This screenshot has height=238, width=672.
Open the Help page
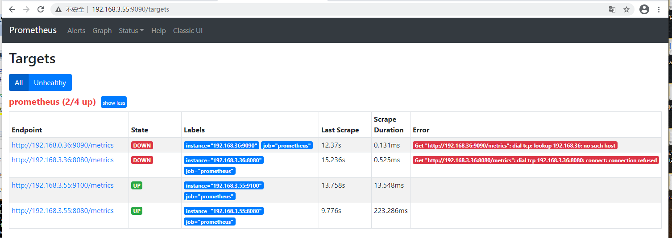coord(158,31)
